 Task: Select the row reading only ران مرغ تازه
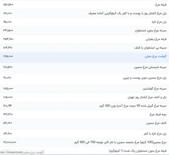[84, 22]
